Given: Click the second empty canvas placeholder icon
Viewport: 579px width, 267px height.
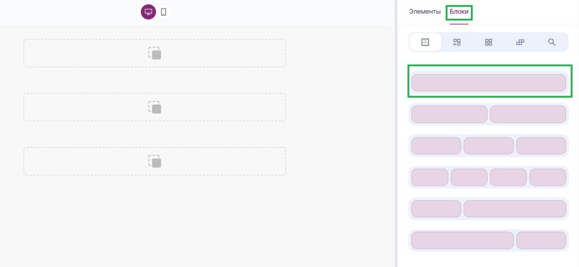Looking at the screenshot, I should tap(154, 107).
